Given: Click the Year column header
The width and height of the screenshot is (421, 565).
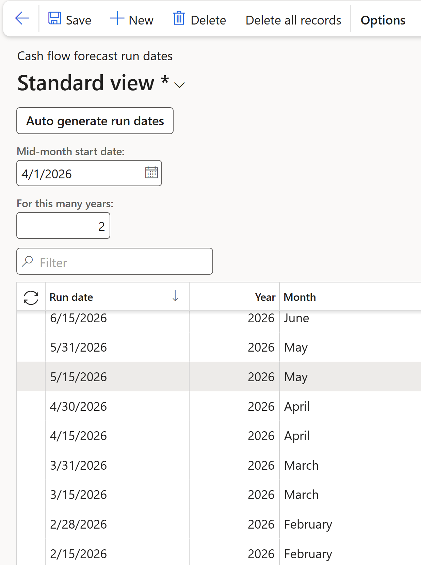Looking at the screenshot, I should [265, 297].
